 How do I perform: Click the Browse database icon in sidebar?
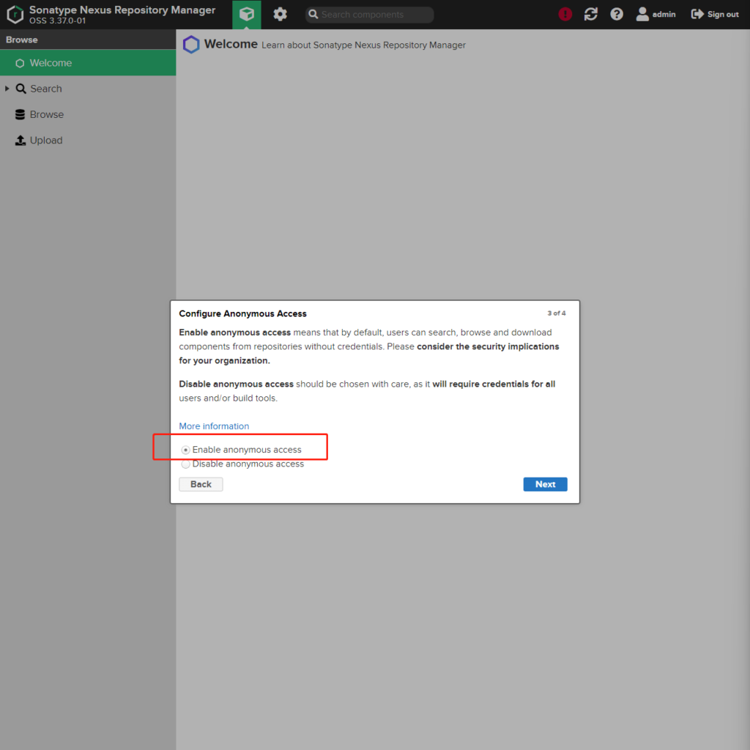click(x=20, y=114)
